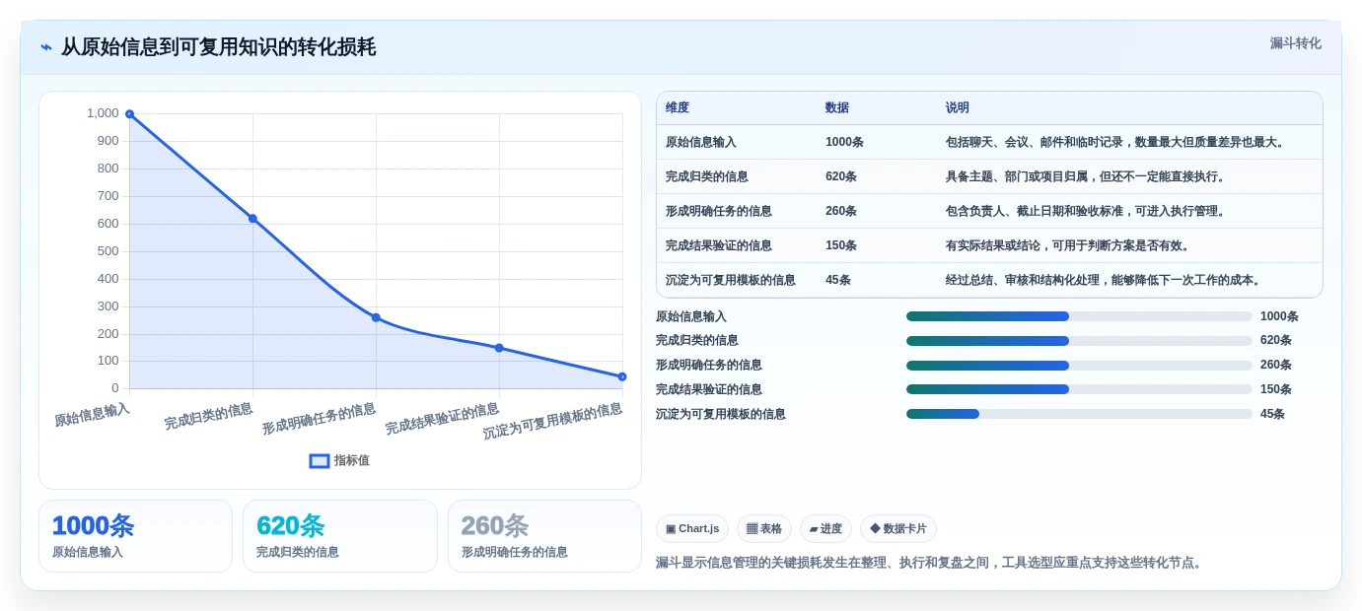Click the chart's last data point at 45
Image resolution: width=1362 pixels, height=611 pixels.
tap(622, 376)
